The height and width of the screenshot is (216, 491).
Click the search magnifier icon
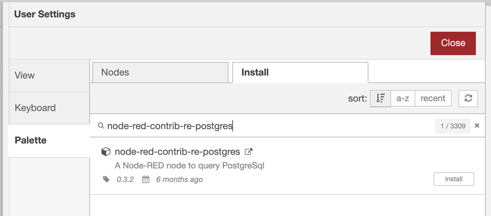click(101, 126)
